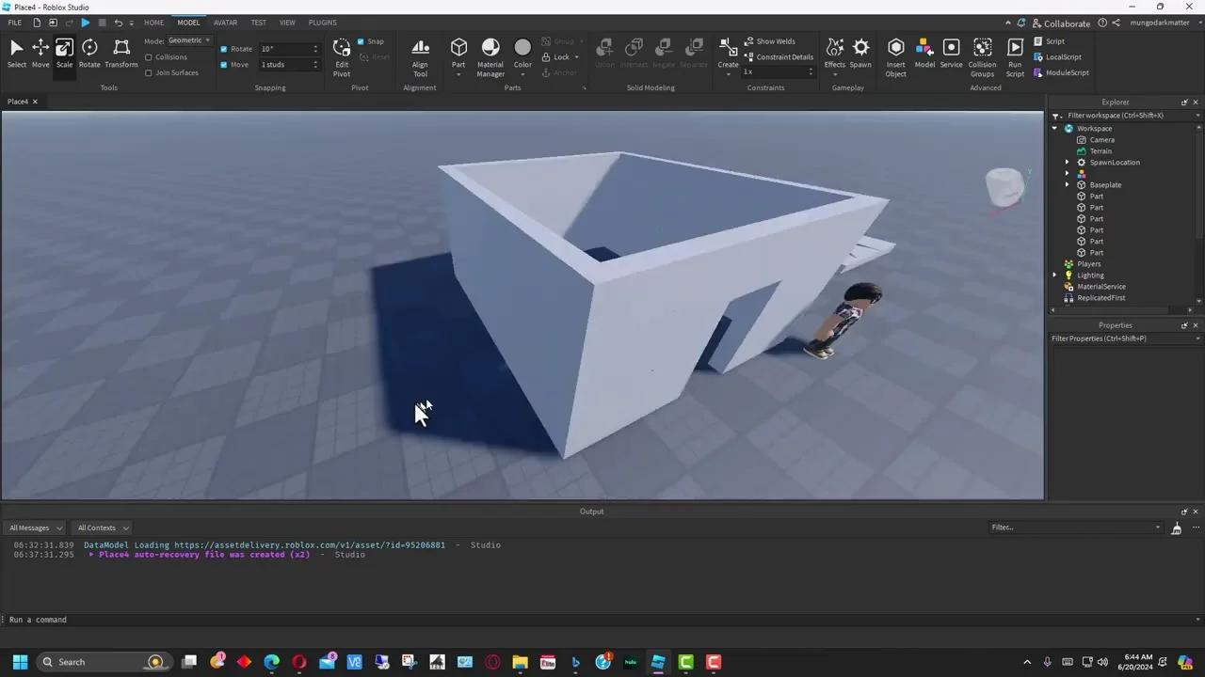Choose the Scale tool
This screenshot has height=677, width=1205.
pyautogui.click(x=64, y=54)
